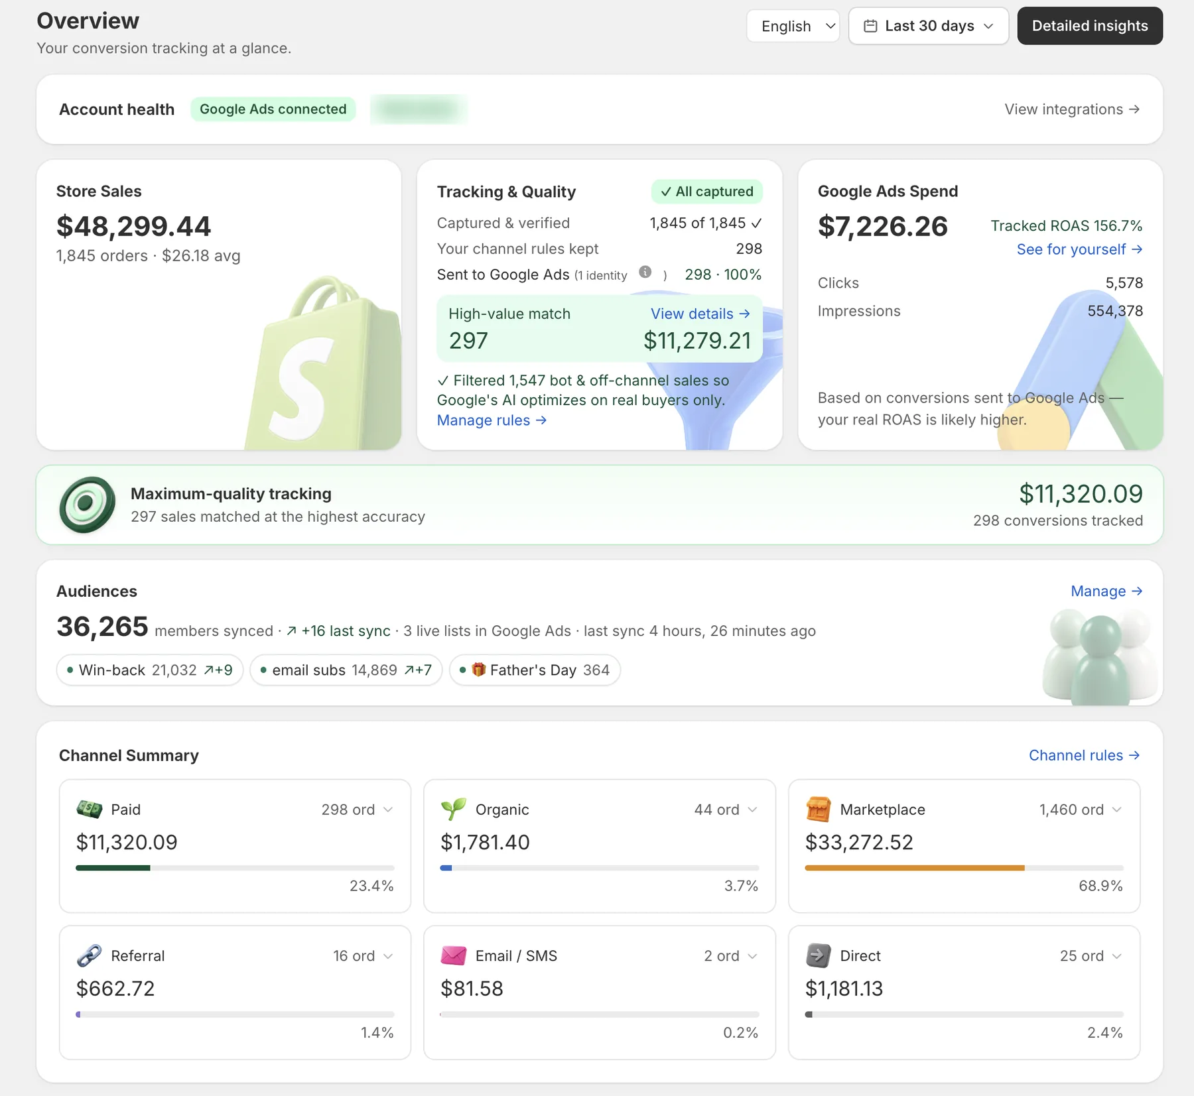Click the chain link icon on Referral channel

coord(90,955)
